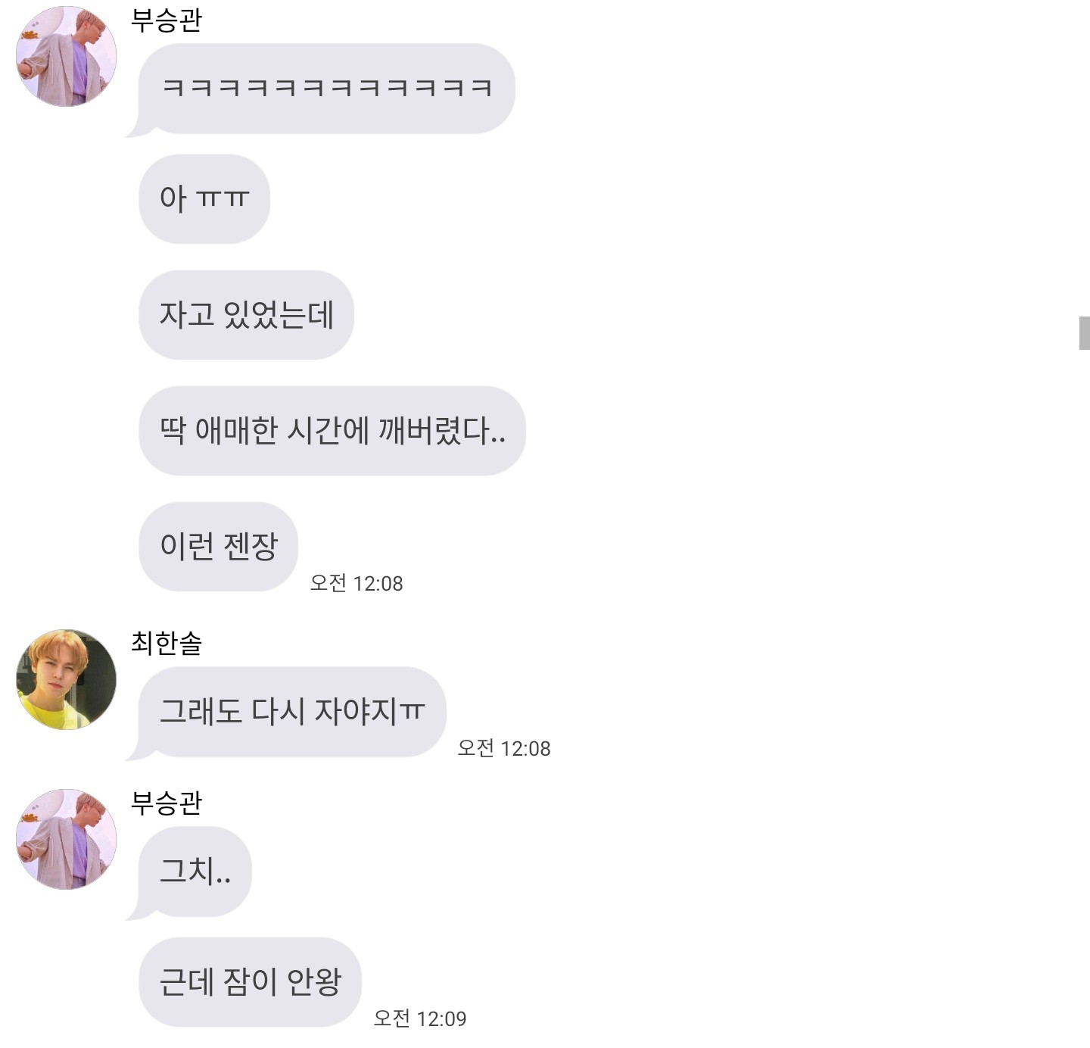Screen dimensions: 1090x1048
Task: Click the scrollbar handle on right edge
Action: [x=1084, y=333]
